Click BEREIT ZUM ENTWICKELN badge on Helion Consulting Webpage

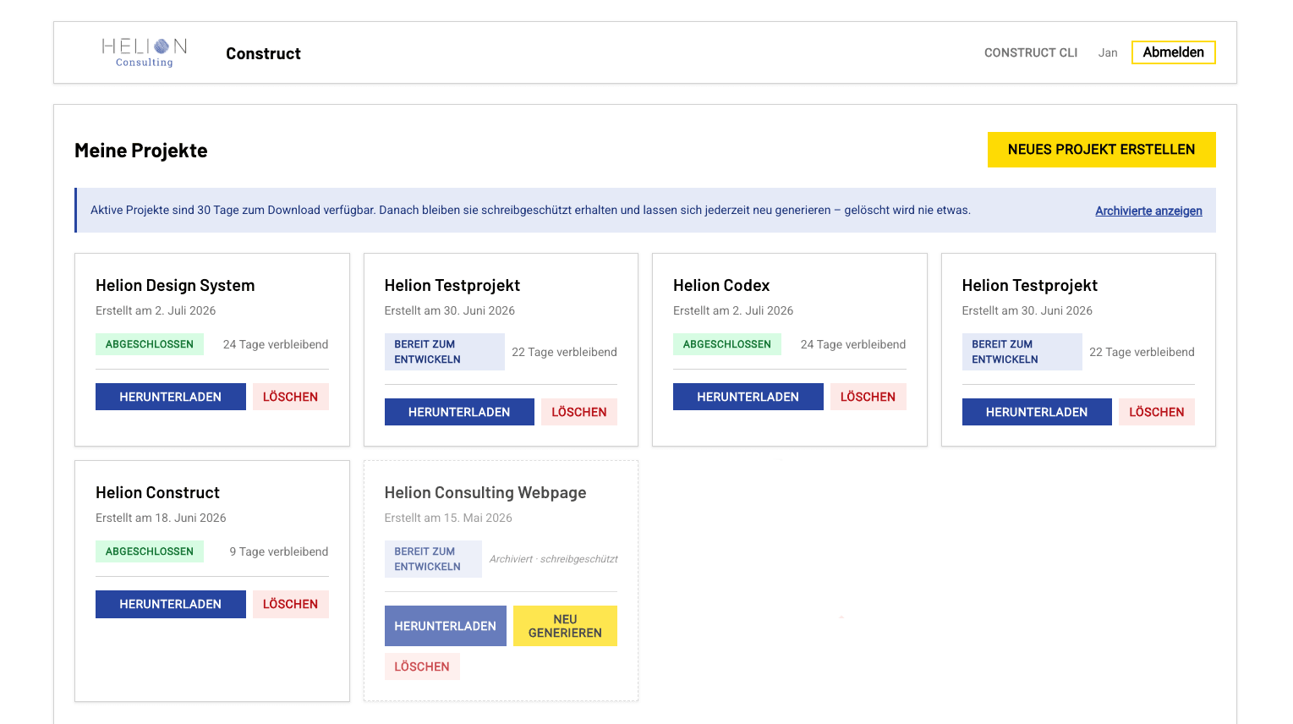tap(433, 559)
